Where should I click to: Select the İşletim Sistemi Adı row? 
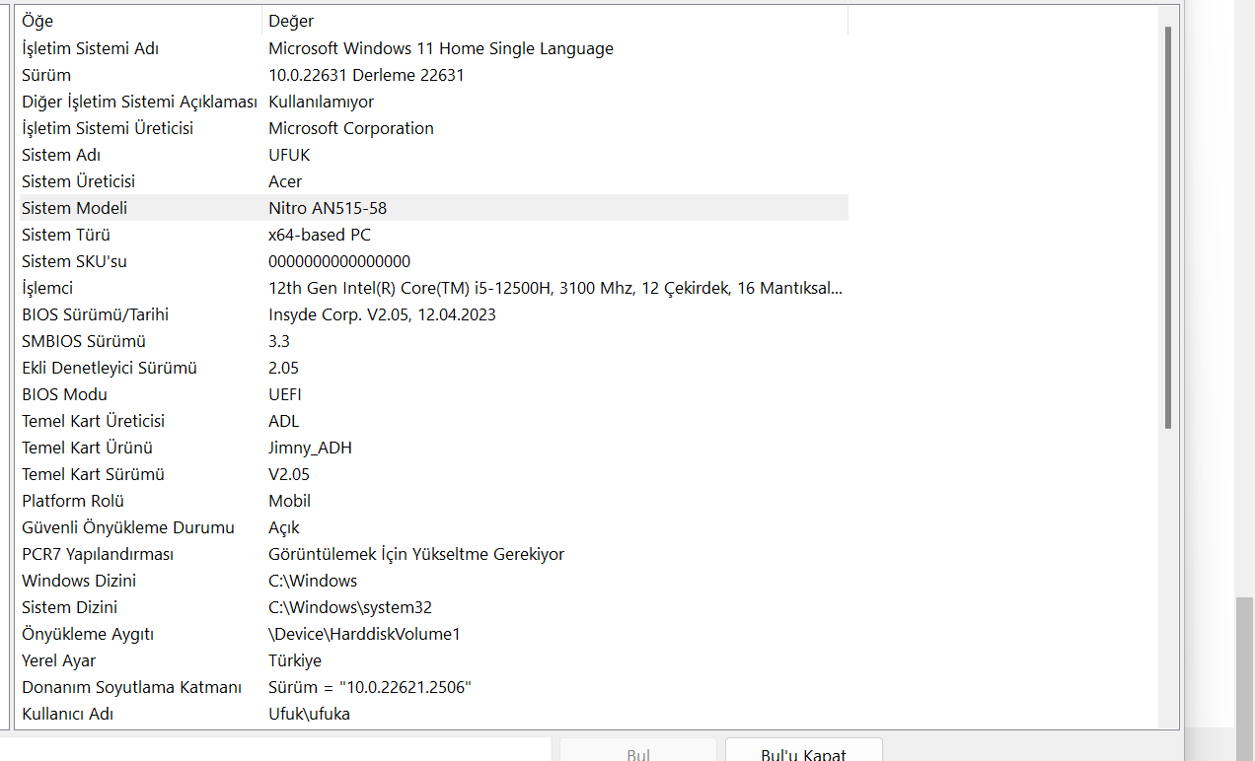click(432, 48)
